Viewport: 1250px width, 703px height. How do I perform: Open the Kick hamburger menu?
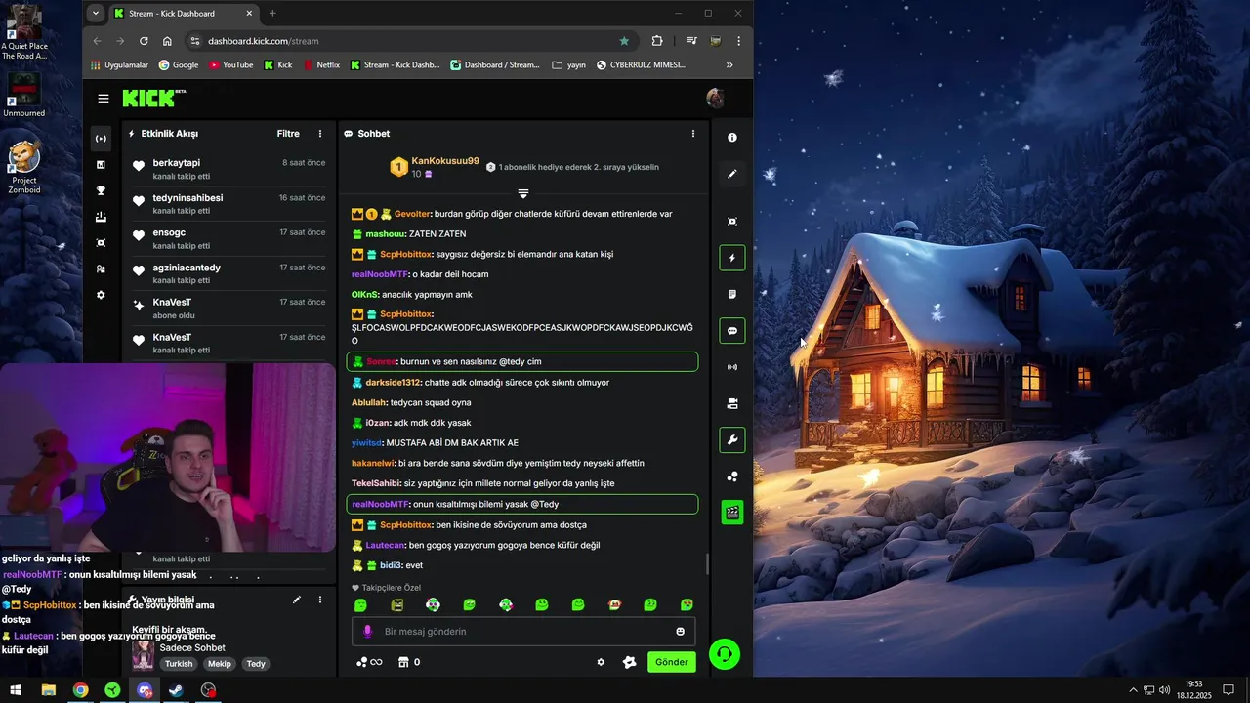104,99
